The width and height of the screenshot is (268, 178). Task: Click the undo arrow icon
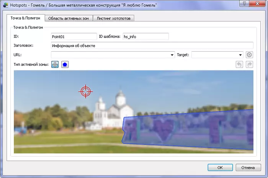[239, 65]
